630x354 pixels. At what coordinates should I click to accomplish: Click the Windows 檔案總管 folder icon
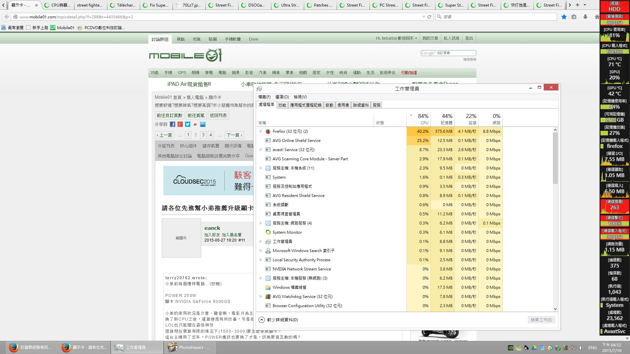tap(268, 287)
